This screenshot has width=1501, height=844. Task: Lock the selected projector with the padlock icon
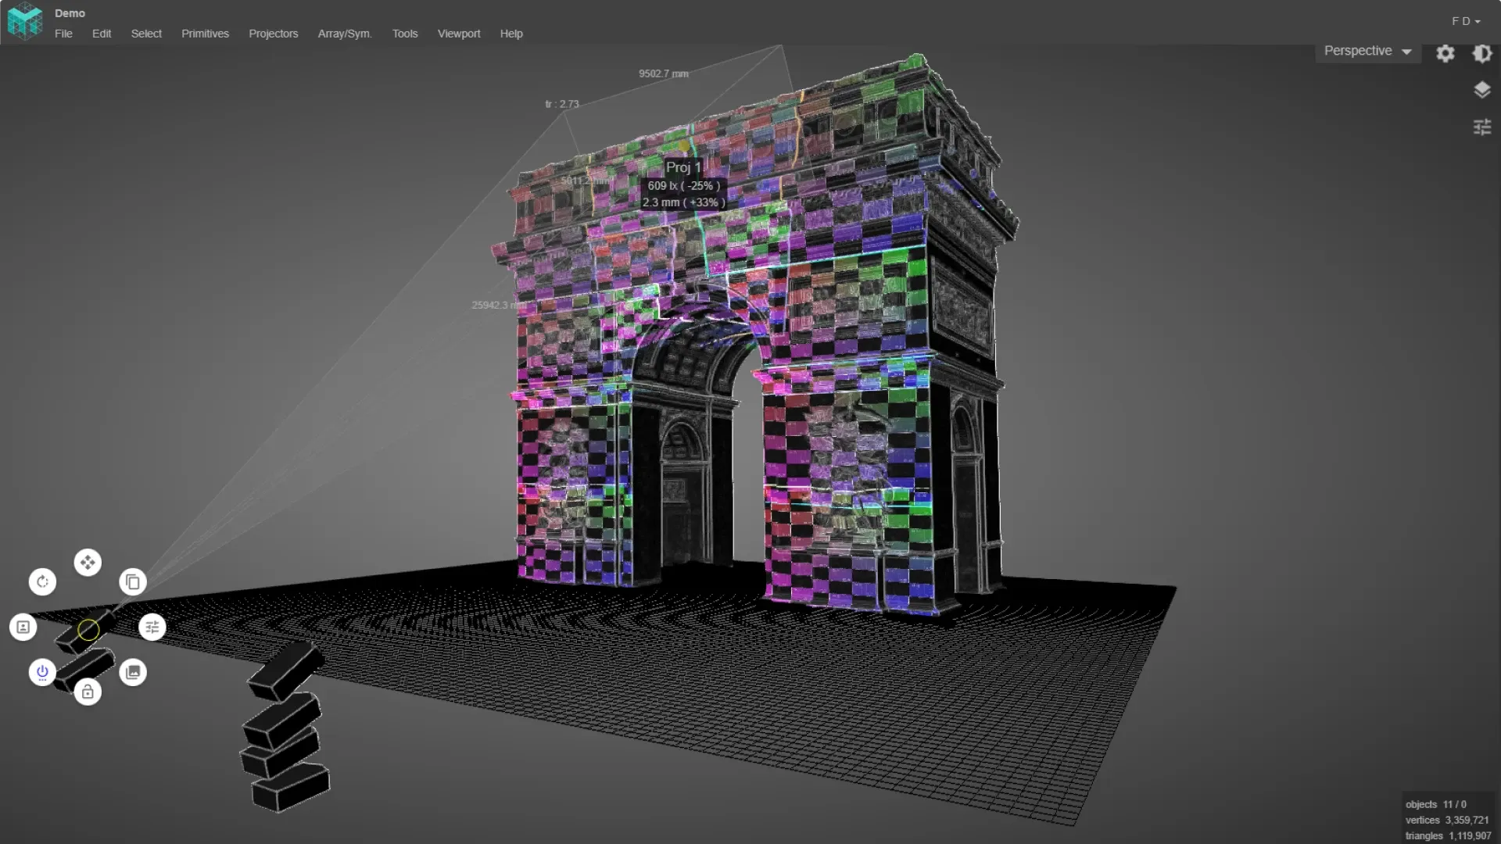(x=88, y=692)
